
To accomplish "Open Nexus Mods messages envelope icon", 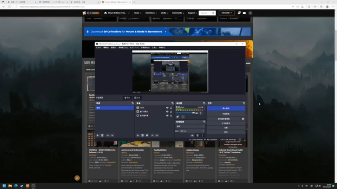I will click(x=244, y=13).
